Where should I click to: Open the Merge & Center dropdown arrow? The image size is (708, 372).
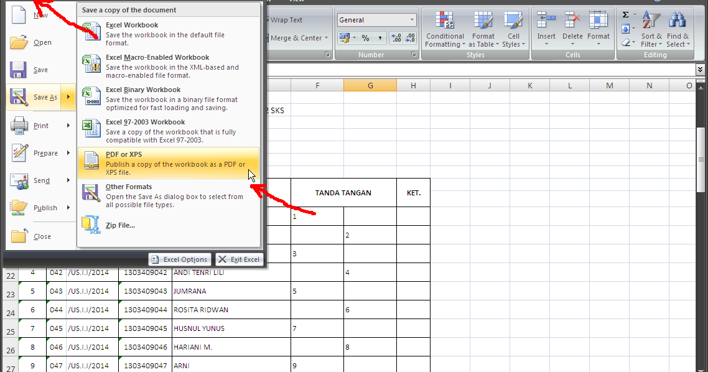[x=326, y=39]
